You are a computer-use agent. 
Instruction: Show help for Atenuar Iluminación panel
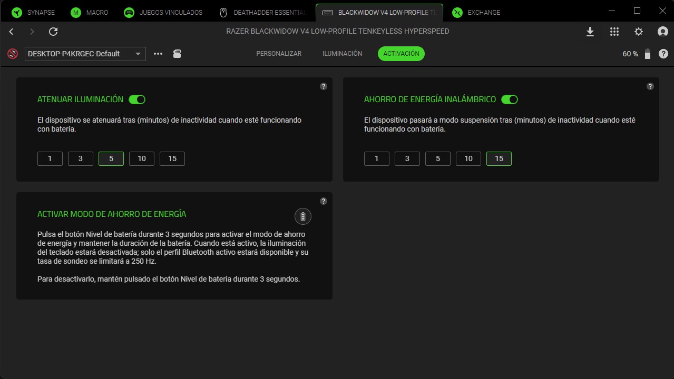click(324, 86)
